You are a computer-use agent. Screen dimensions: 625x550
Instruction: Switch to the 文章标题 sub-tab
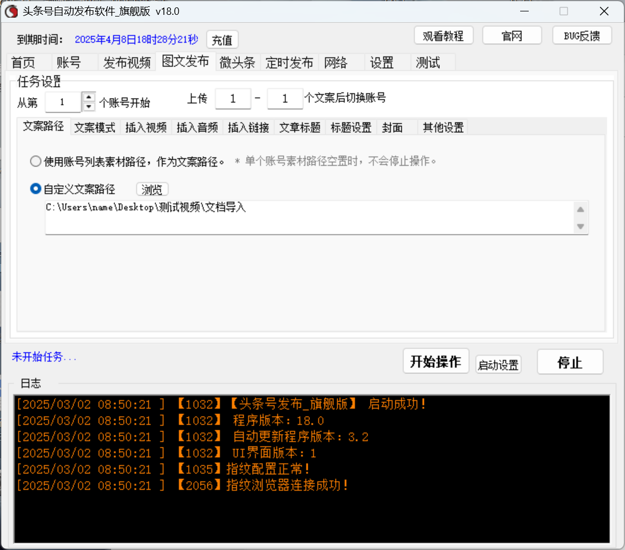tap(300, 128)
